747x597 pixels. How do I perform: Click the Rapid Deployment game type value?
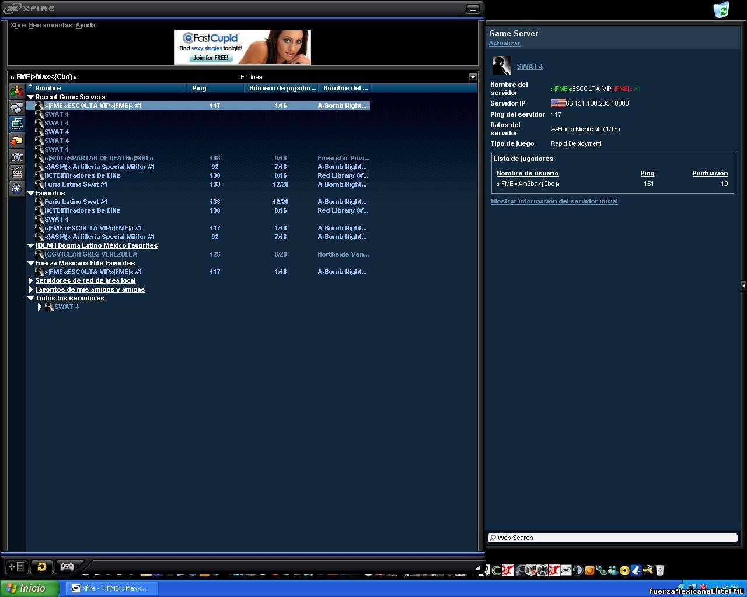coord(576,143)
